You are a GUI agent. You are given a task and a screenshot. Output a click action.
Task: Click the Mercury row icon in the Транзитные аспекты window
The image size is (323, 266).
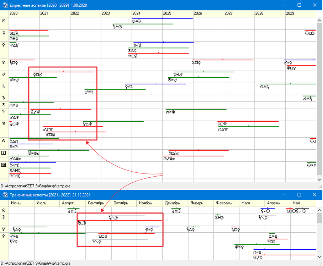pos(4,229)
